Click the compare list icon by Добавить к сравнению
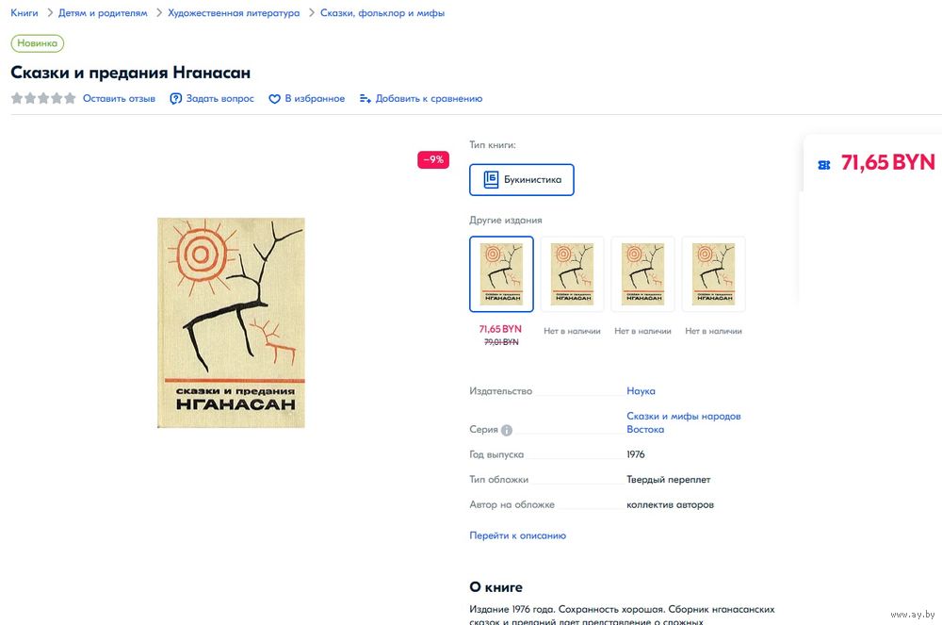The width and height of the screenshot is (942, 625). click(x=365, y=99)
